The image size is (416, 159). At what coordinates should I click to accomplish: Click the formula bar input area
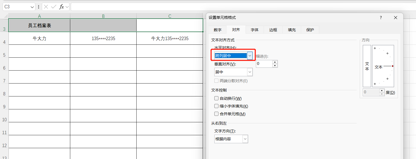[x=243, y=7]
